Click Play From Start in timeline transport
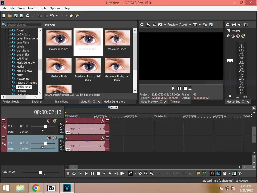This screenshot has width=257, height=193. (80, 173)
